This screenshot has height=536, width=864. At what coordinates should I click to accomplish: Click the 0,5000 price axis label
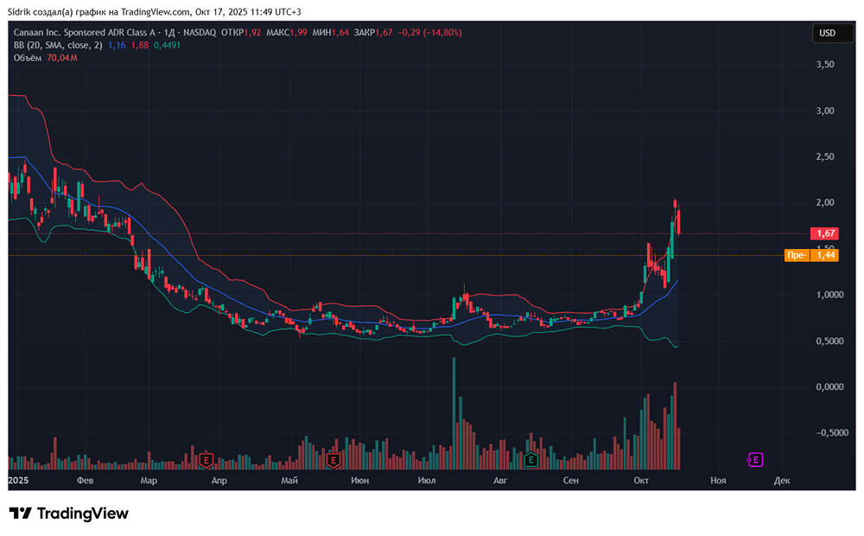[x=829, y=341]
